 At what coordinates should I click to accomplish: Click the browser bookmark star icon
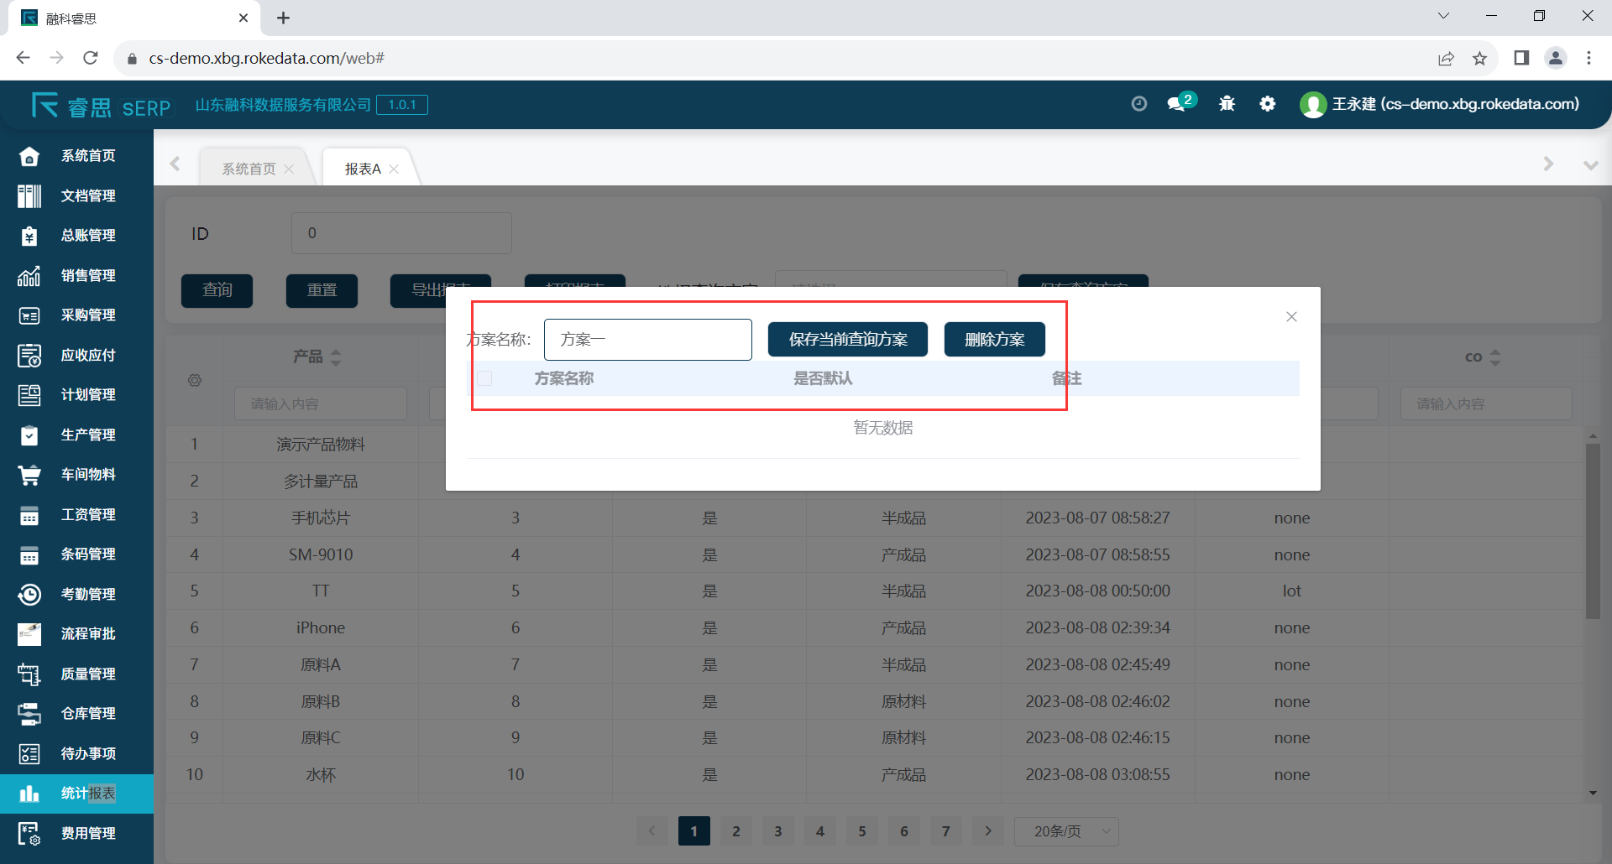pos(1479,58)
